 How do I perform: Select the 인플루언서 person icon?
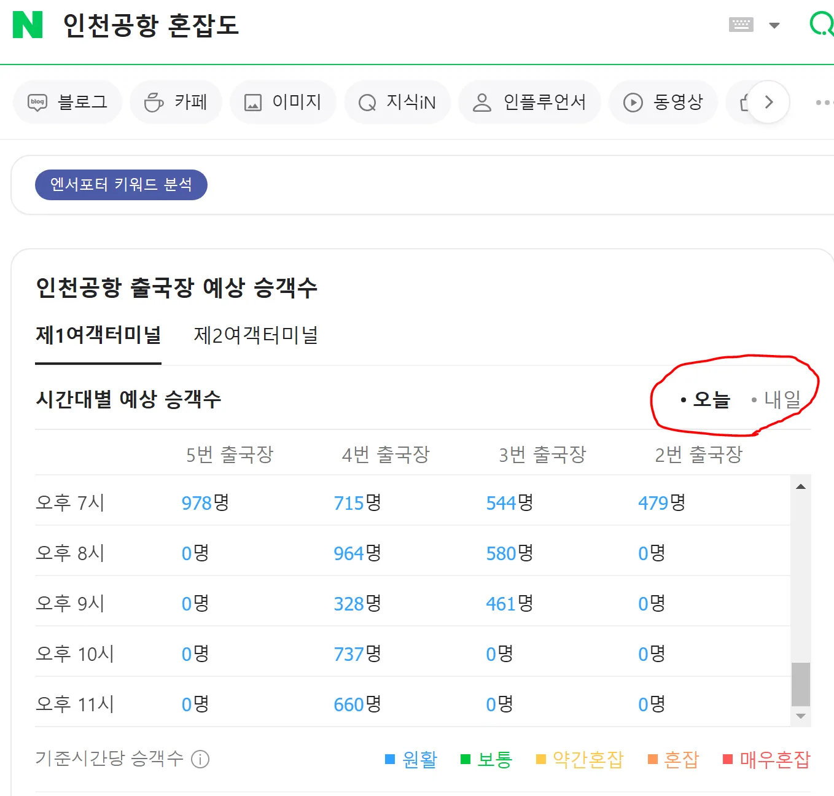(x=483, y=102)
